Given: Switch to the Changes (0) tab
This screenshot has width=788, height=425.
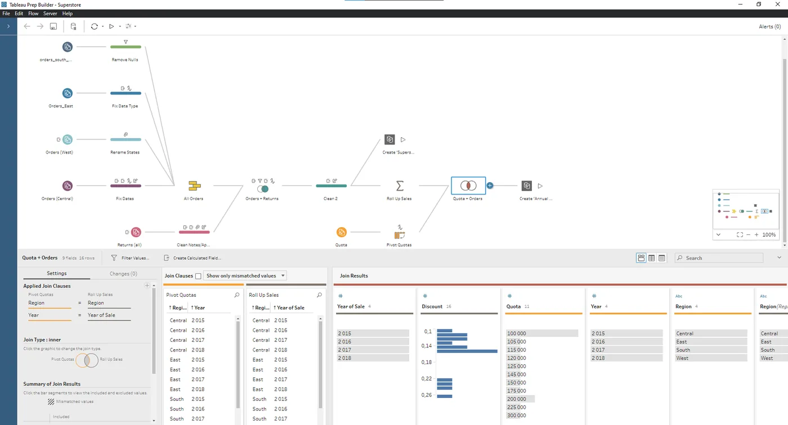Looking at the screenshot, I should (x=123, y=274).
